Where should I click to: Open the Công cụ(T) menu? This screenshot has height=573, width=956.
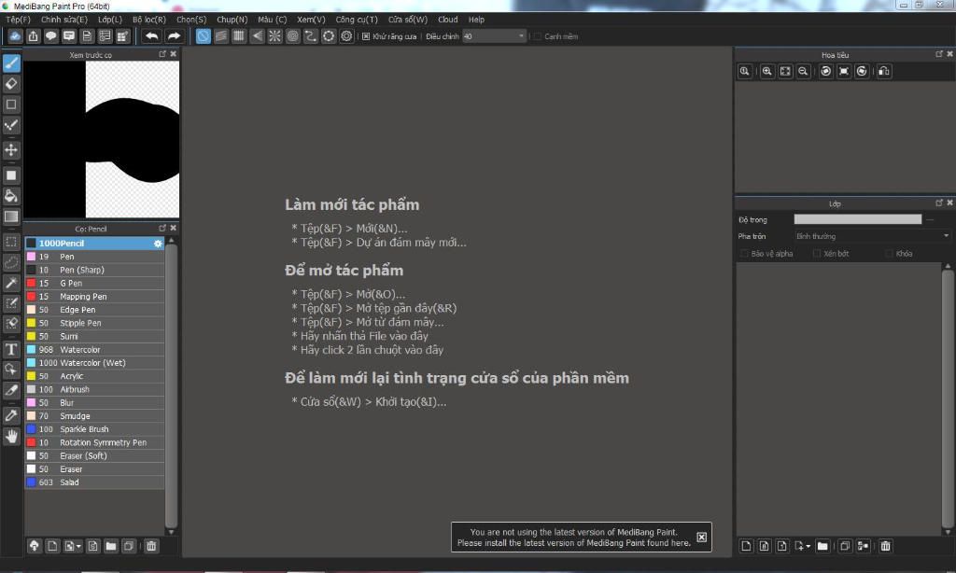[x=357, y=20]
